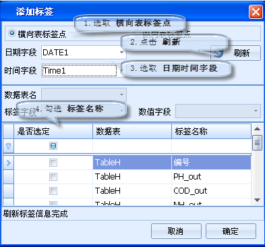
Task: Check the box for 编号 row
Action: click(x=53, y=163)
